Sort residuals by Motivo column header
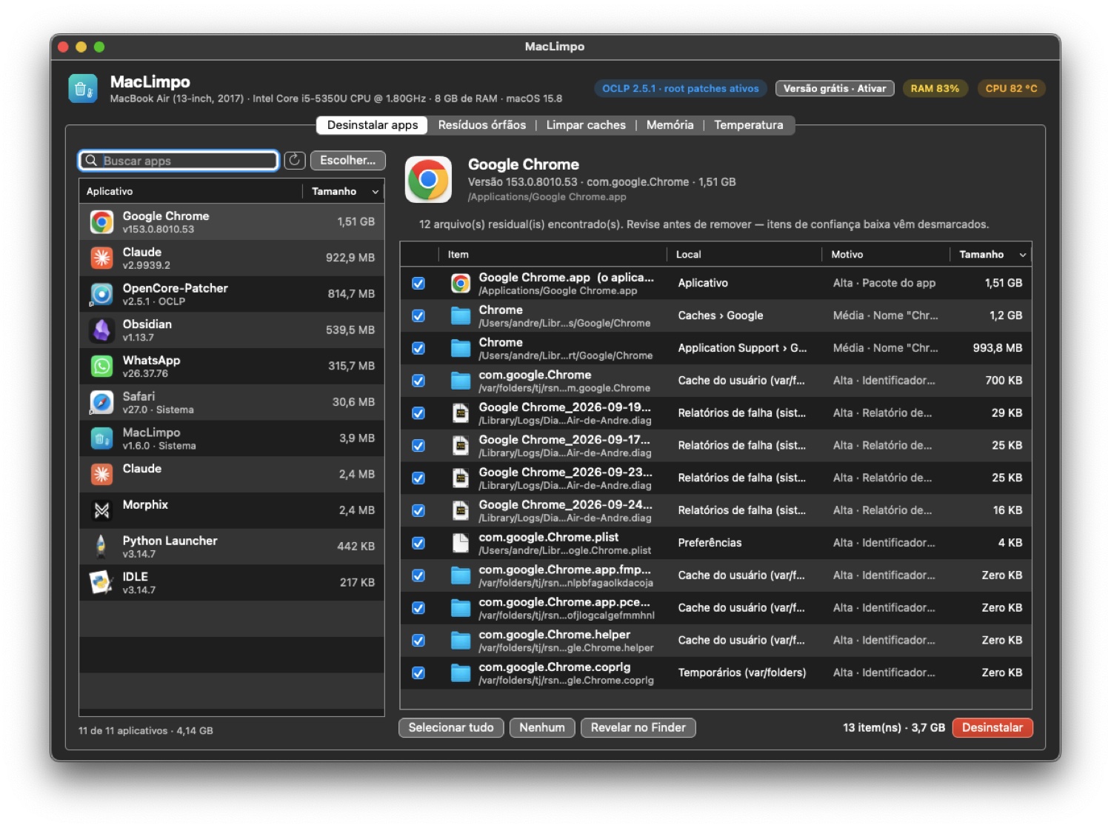 coord(886,254)
